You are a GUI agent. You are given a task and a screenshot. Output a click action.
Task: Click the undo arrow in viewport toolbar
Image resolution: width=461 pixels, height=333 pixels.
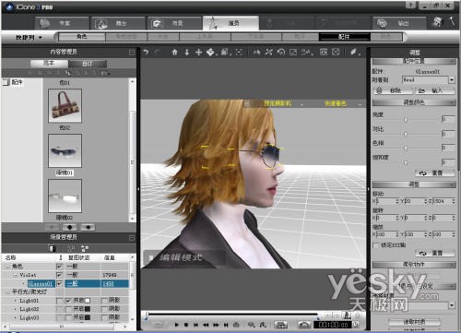(x=146, y=53)
